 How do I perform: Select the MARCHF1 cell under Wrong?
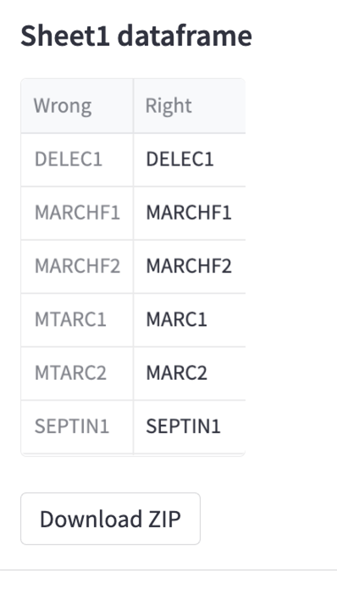(x=77, y=213)
